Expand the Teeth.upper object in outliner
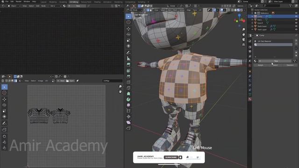Viewport: 299px width, 168px height. point(252,29)
